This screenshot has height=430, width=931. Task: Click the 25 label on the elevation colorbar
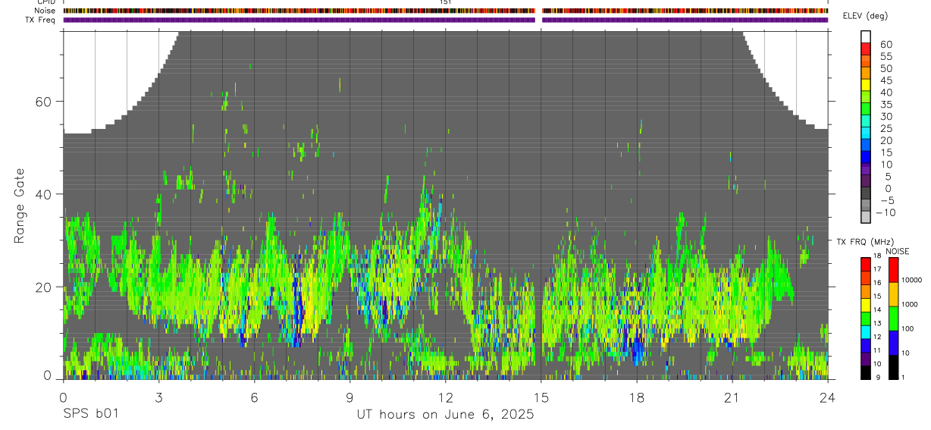[x=886, y=128]
